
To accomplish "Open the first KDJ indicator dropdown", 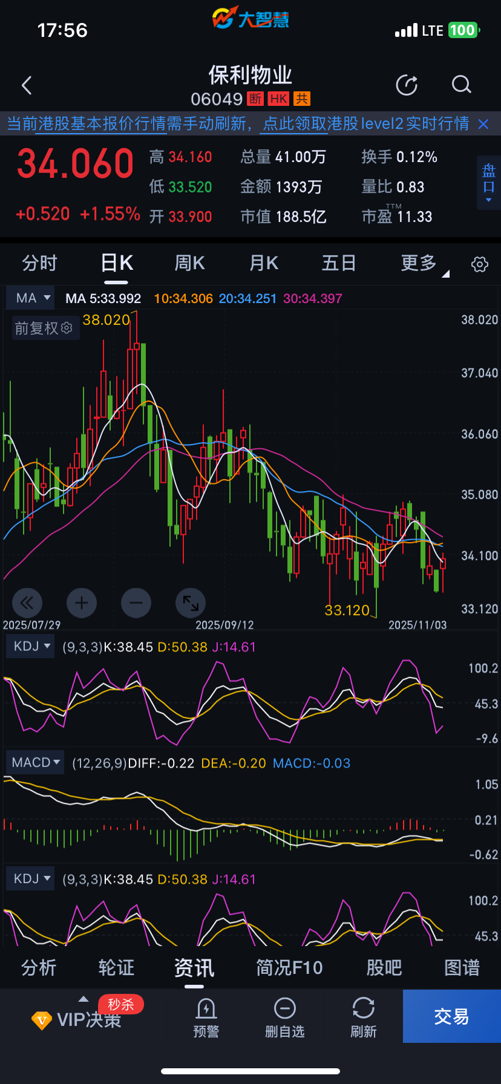I will pos(31,646).
